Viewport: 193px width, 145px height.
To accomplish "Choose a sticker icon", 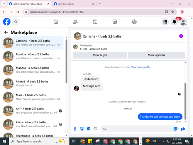I will coord(89,129).
